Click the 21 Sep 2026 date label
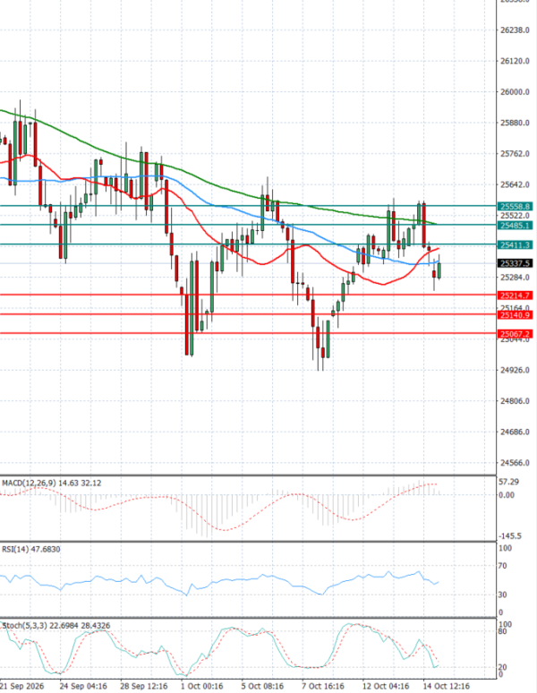 [22, 686]
